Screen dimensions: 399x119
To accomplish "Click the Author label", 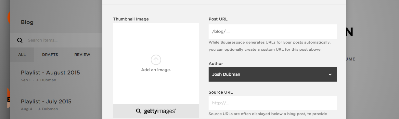I will pos(216,64).
